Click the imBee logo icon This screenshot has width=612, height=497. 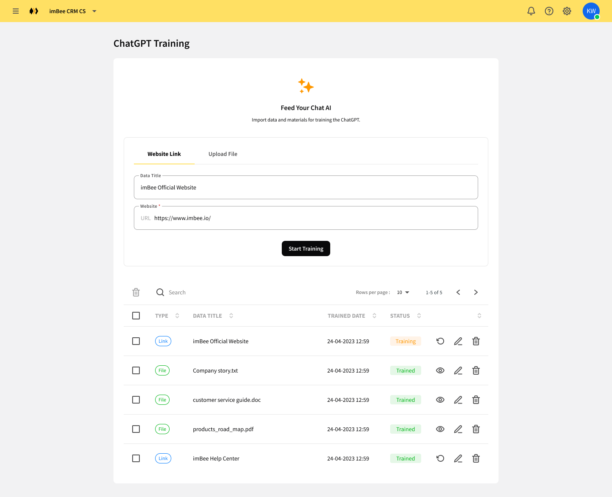(x=34, y=11)
